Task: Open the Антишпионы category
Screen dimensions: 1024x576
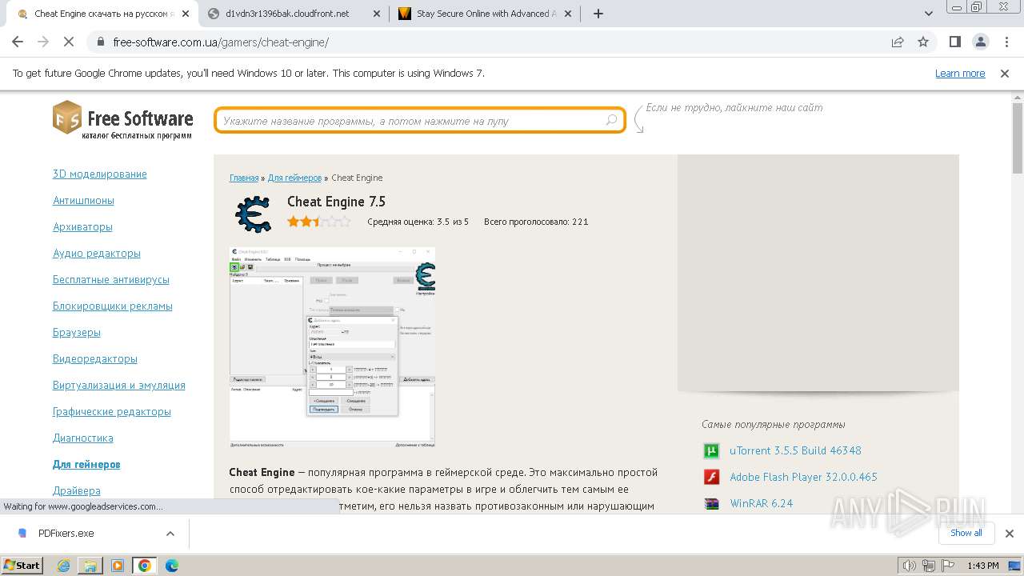Action: (x=83, y=200)
